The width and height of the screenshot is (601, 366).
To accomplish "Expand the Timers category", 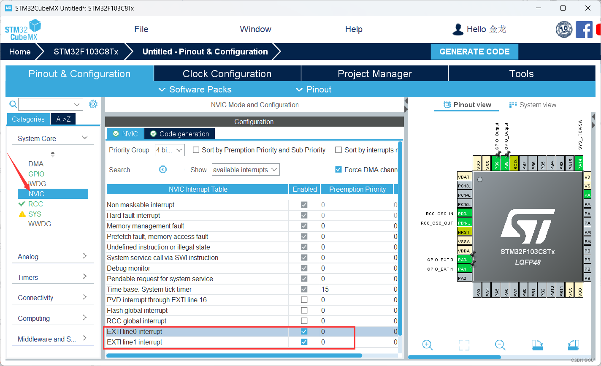I will 85,277.
